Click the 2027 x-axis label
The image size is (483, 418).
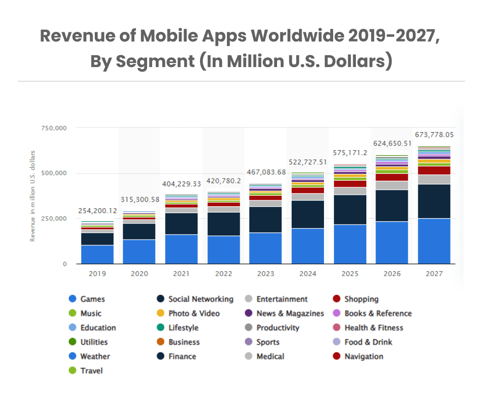434,274
